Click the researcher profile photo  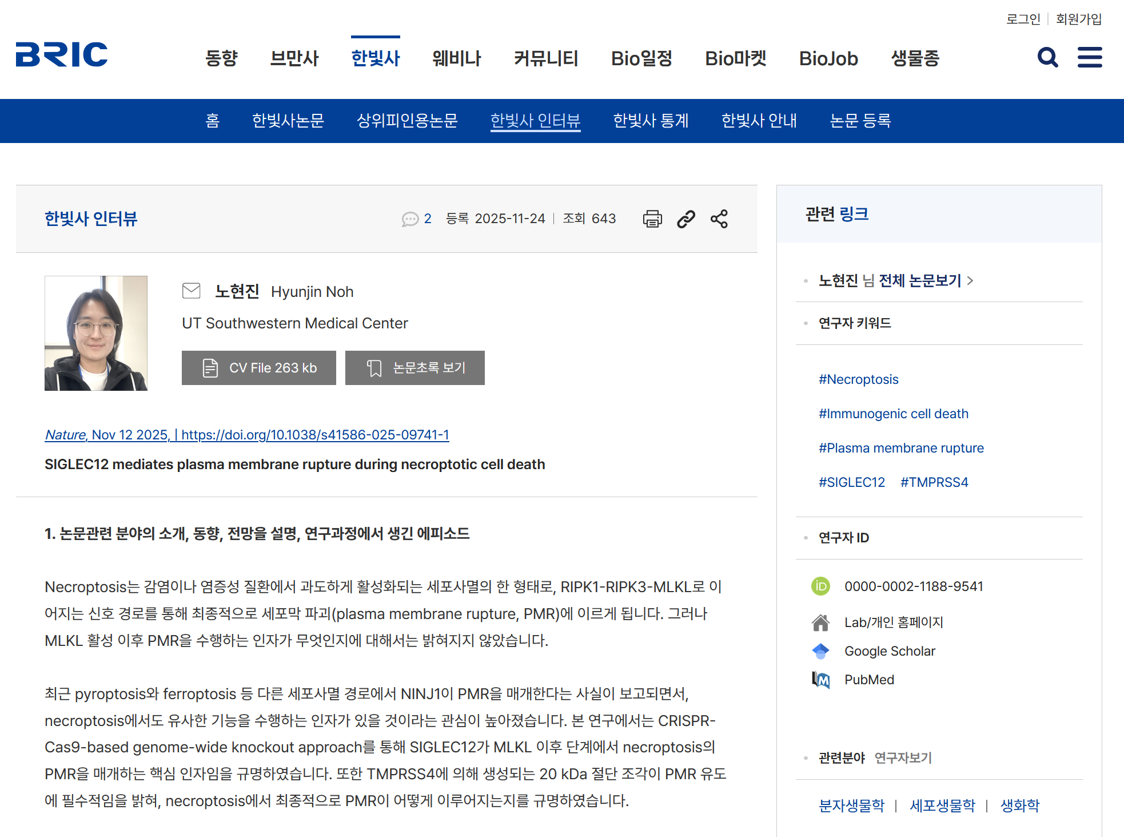pyautogui.click(x=96, y=333)
